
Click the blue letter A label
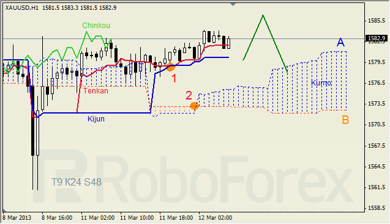click(340, 42)
